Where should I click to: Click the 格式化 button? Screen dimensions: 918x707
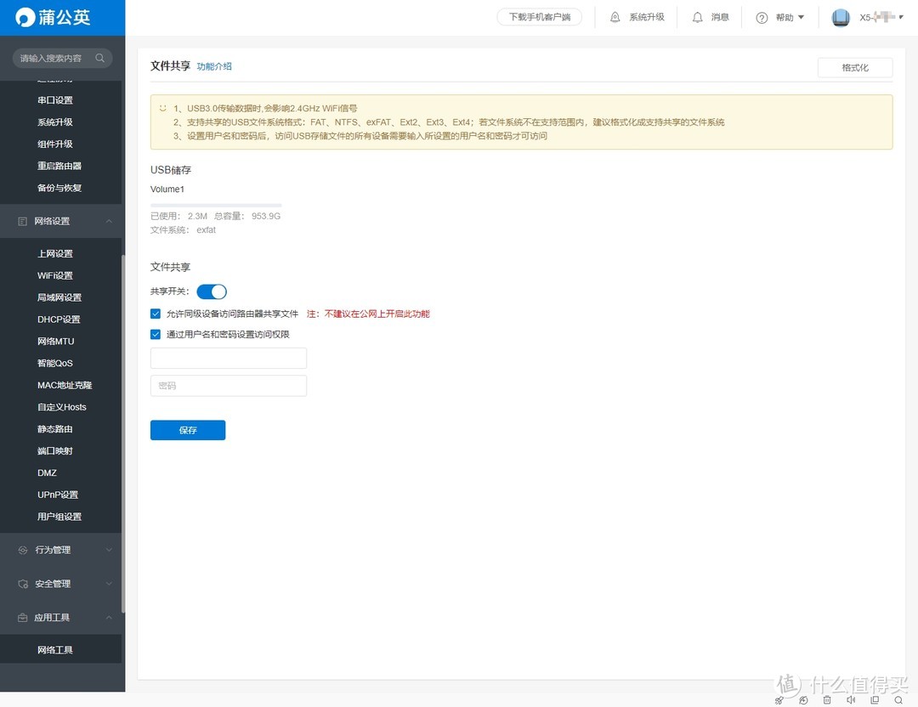[x=854, y=68]
